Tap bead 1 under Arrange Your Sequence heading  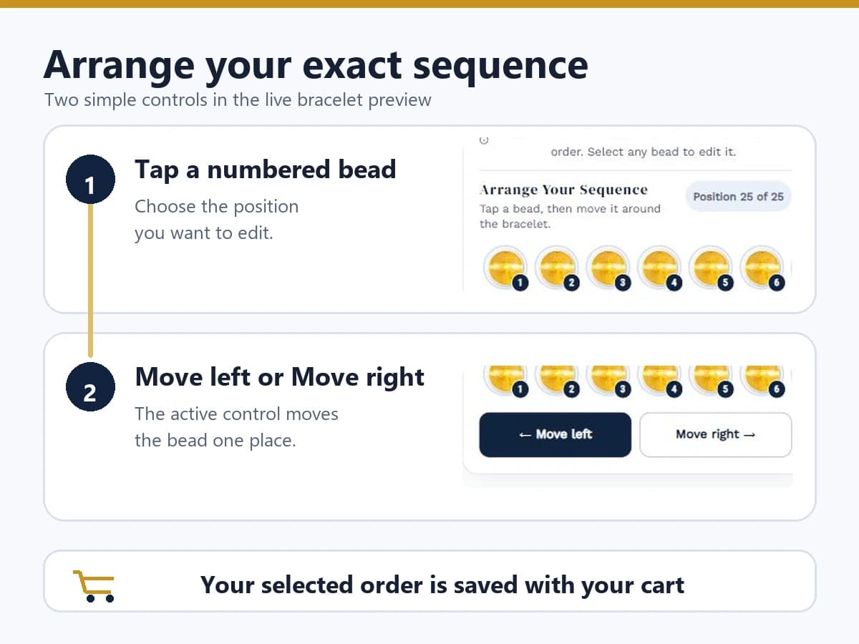[x=506, y=268]
